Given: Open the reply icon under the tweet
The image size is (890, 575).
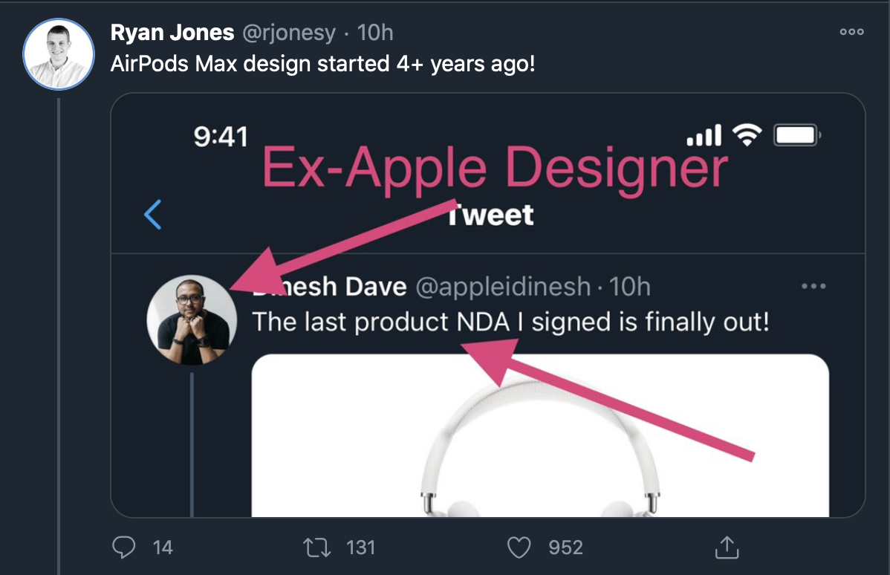Looking at the screenshot, I should (123, 548).
